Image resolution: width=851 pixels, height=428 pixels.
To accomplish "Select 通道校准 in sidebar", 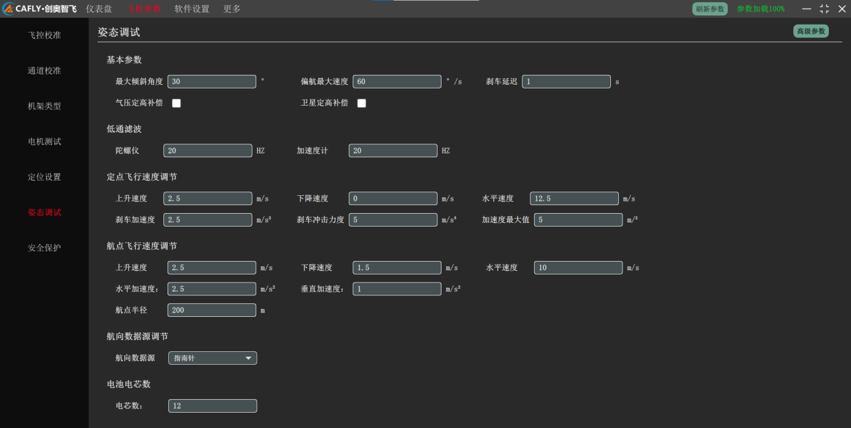I will point(44,71).
